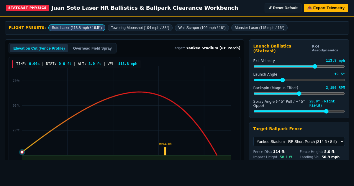
Task: Open the Yankee Stadium ballpark fence dropdown
Action: pyautogui.click(x=299, y=141)
